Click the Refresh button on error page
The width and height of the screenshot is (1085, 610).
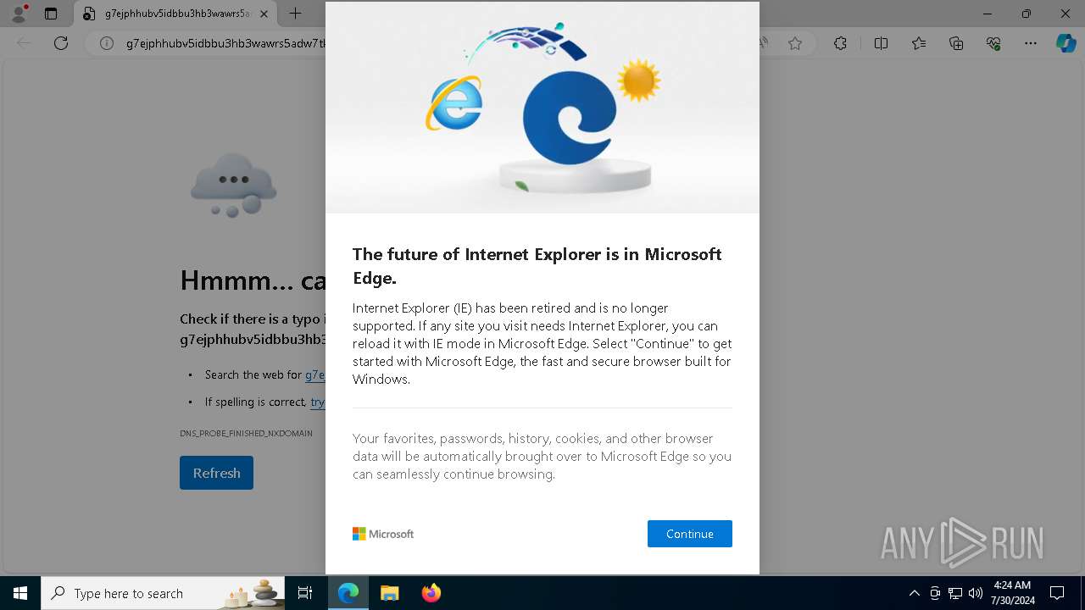pos(216,473)
